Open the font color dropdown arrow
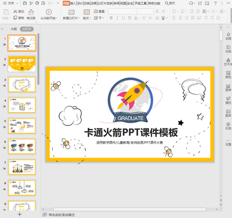The image size is (232, 218). 139,18
